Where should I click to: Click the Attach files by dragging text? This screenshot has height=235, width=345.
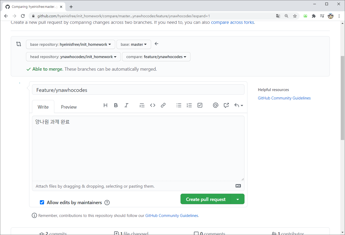(x=95, y=186)
